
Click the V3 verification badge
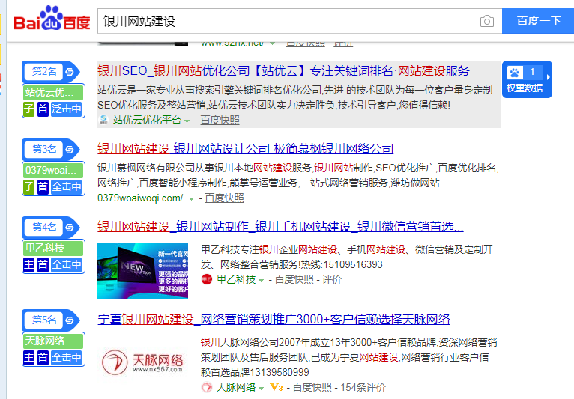[x=277, y=387]
